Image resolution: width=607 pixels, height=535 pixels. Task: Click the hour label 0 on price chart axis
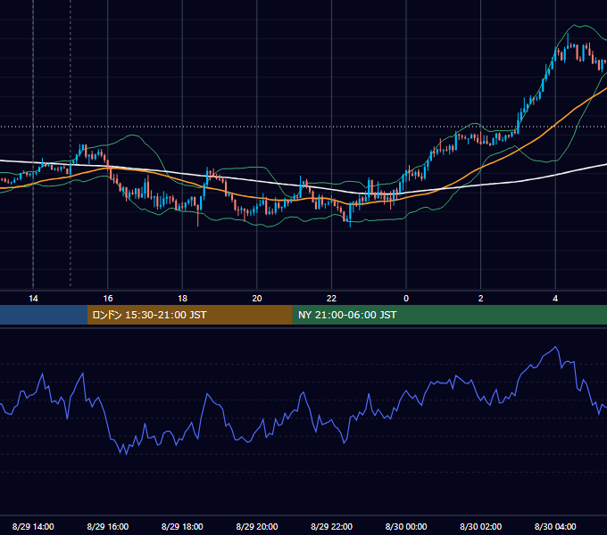point(406,299)
